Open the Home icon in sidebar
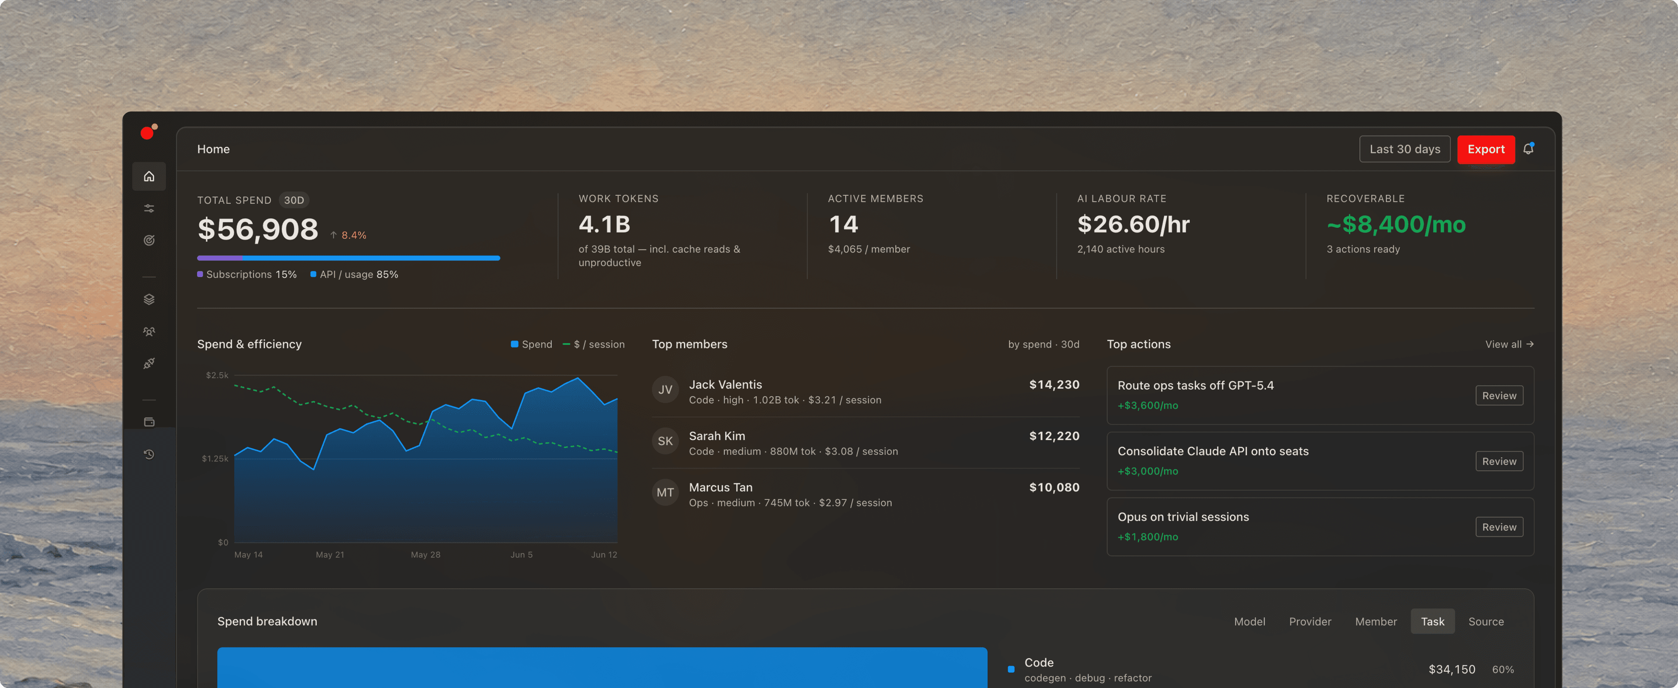 (149, 176)
